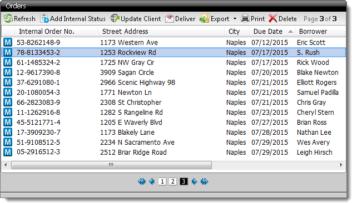This screenshot has width=352, height=203.
Task: Select borrower Samuel Padilla
Action: (318, 93)
